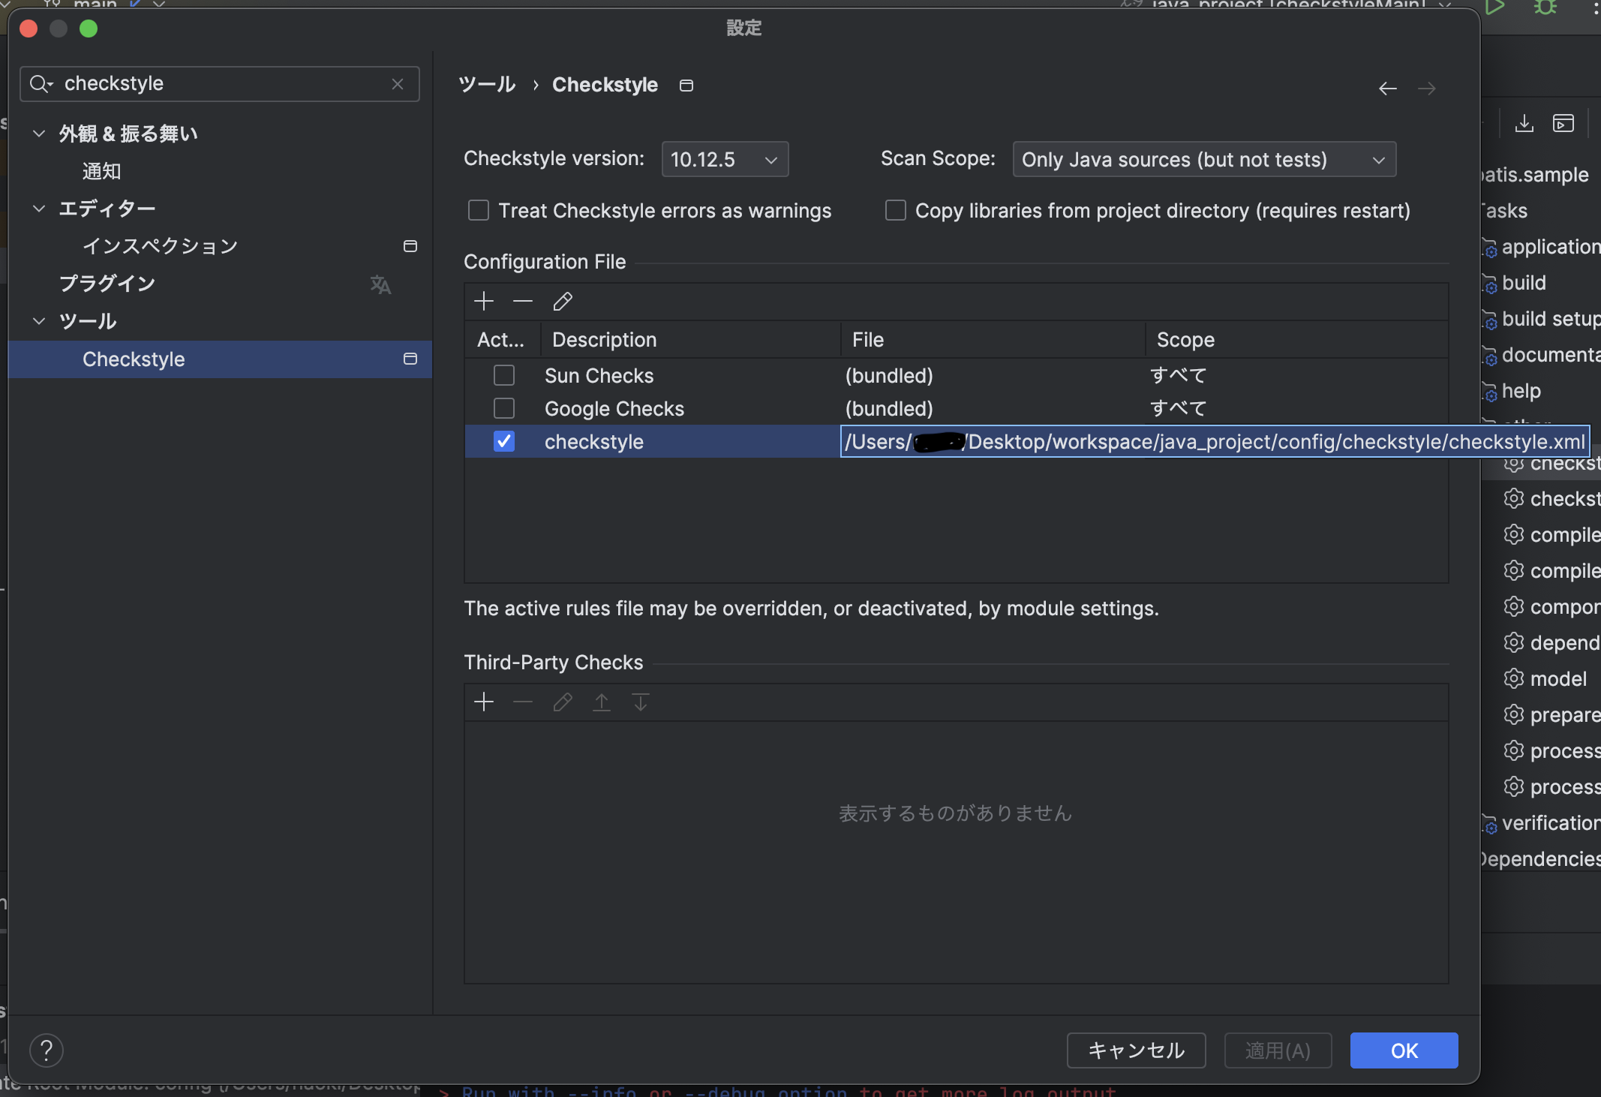Screen dimensions: 1601x1097
Task: Open the Scan Scope dropdown
Action: click(x=1203, y=159)
